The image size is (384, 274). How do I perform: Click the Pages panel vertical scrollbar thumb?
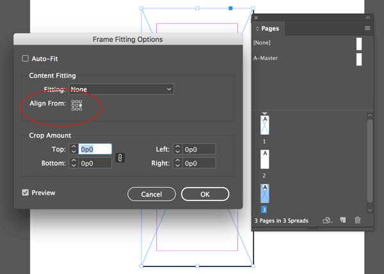[370, 161]
